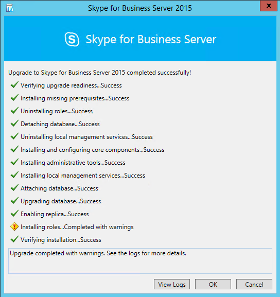Select the Installing roles Completed with warnings line

[x=77, y=227]
